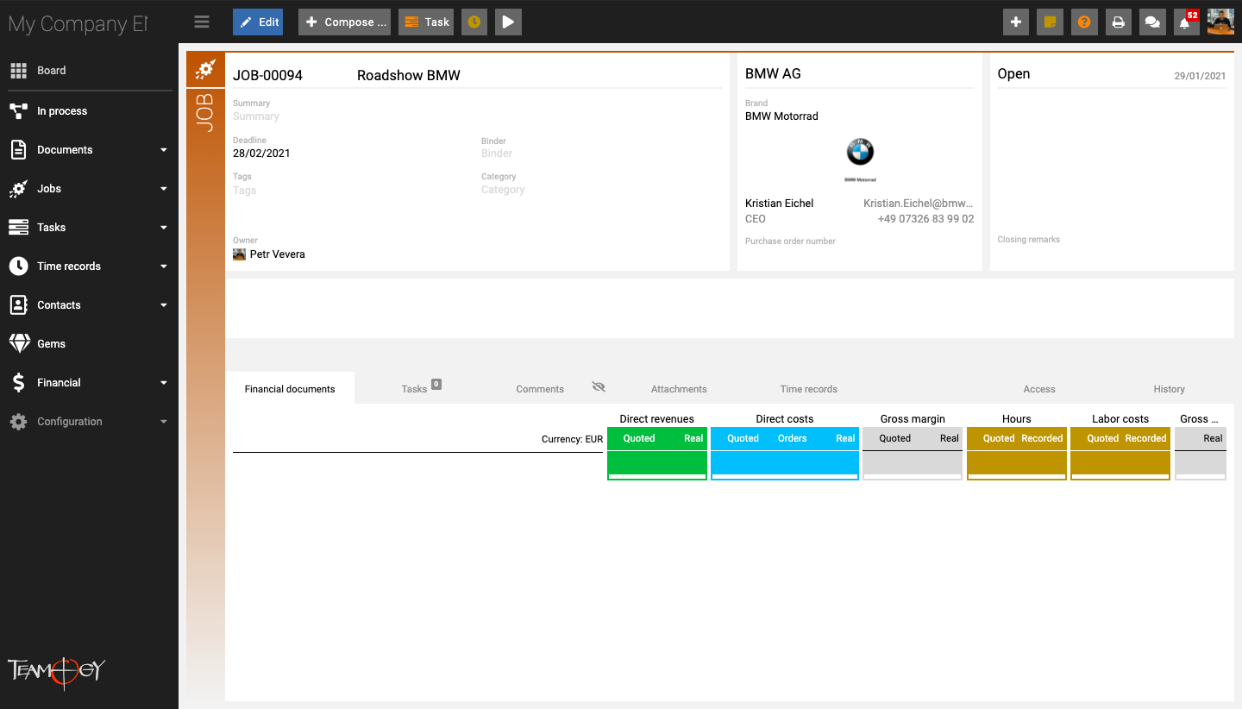This screenshot has width=1242, height=709.
Task: Open the sticky note icon
Action: [1050, 22]
